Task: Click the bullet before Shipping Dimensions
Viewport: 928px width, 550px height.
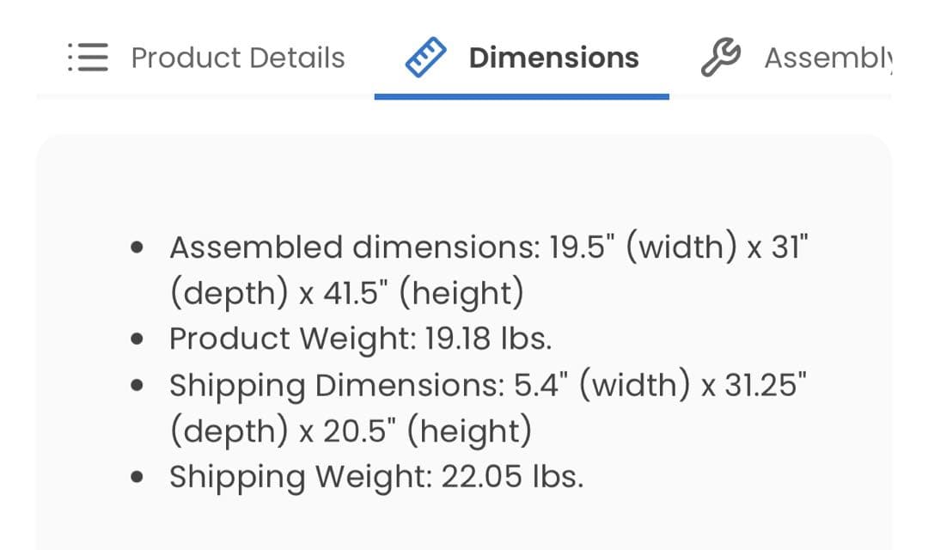Action: click(137, 386)
